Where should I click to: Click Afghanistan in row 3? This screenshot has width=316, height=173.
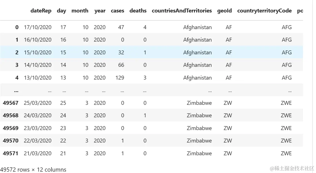tap(197, 65)
